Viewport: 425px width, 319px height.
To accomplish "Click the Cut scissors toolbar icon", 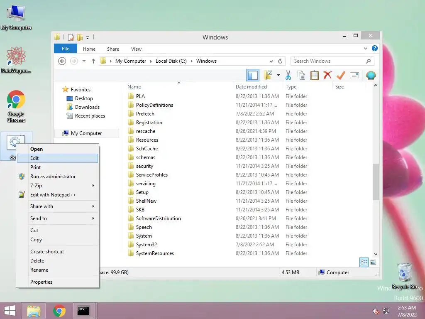I will [288, 76].
